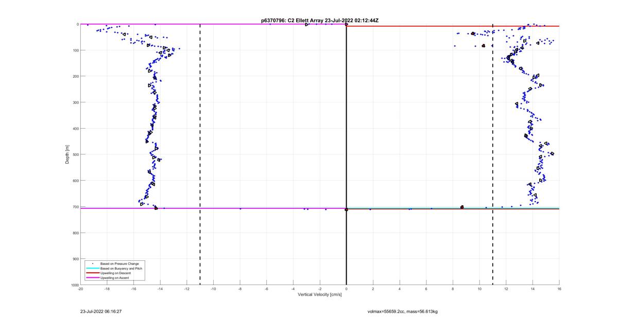This screenshot has width=618, height=320.
Task: Click the depth tick label '300'
Action: [x=75, y=102]
